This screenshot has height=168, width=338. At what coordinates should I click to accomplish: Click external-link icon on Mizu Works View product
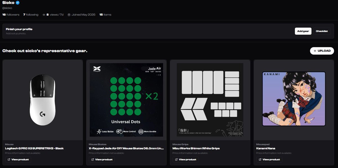coord(176,160)
